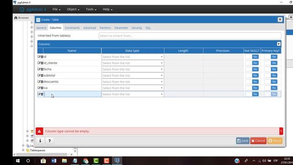Expand the Tablespaces tree node
The width and height of the screenshot is (293, 165).
coord(23,150)
